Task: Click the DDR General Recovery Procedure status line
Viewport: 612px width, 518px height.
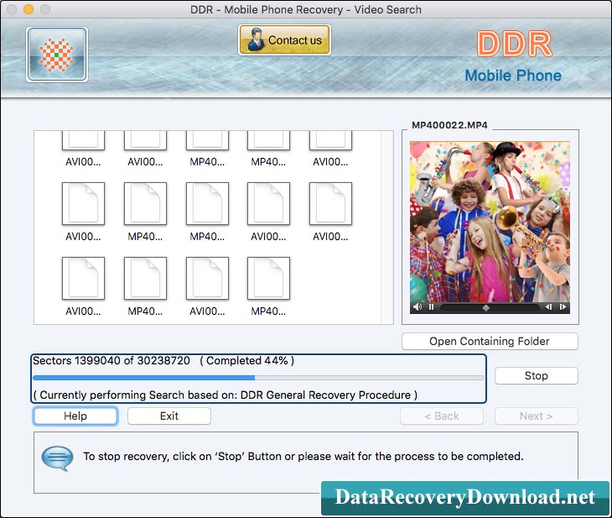Action: [x=226, y=395]
